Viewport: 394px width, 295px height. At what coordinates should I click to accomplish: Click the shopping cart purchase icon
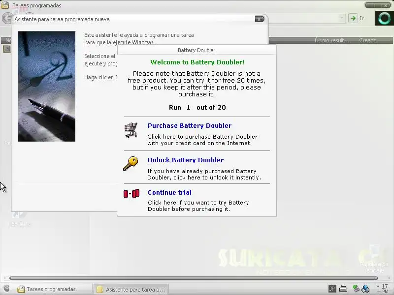131,130
